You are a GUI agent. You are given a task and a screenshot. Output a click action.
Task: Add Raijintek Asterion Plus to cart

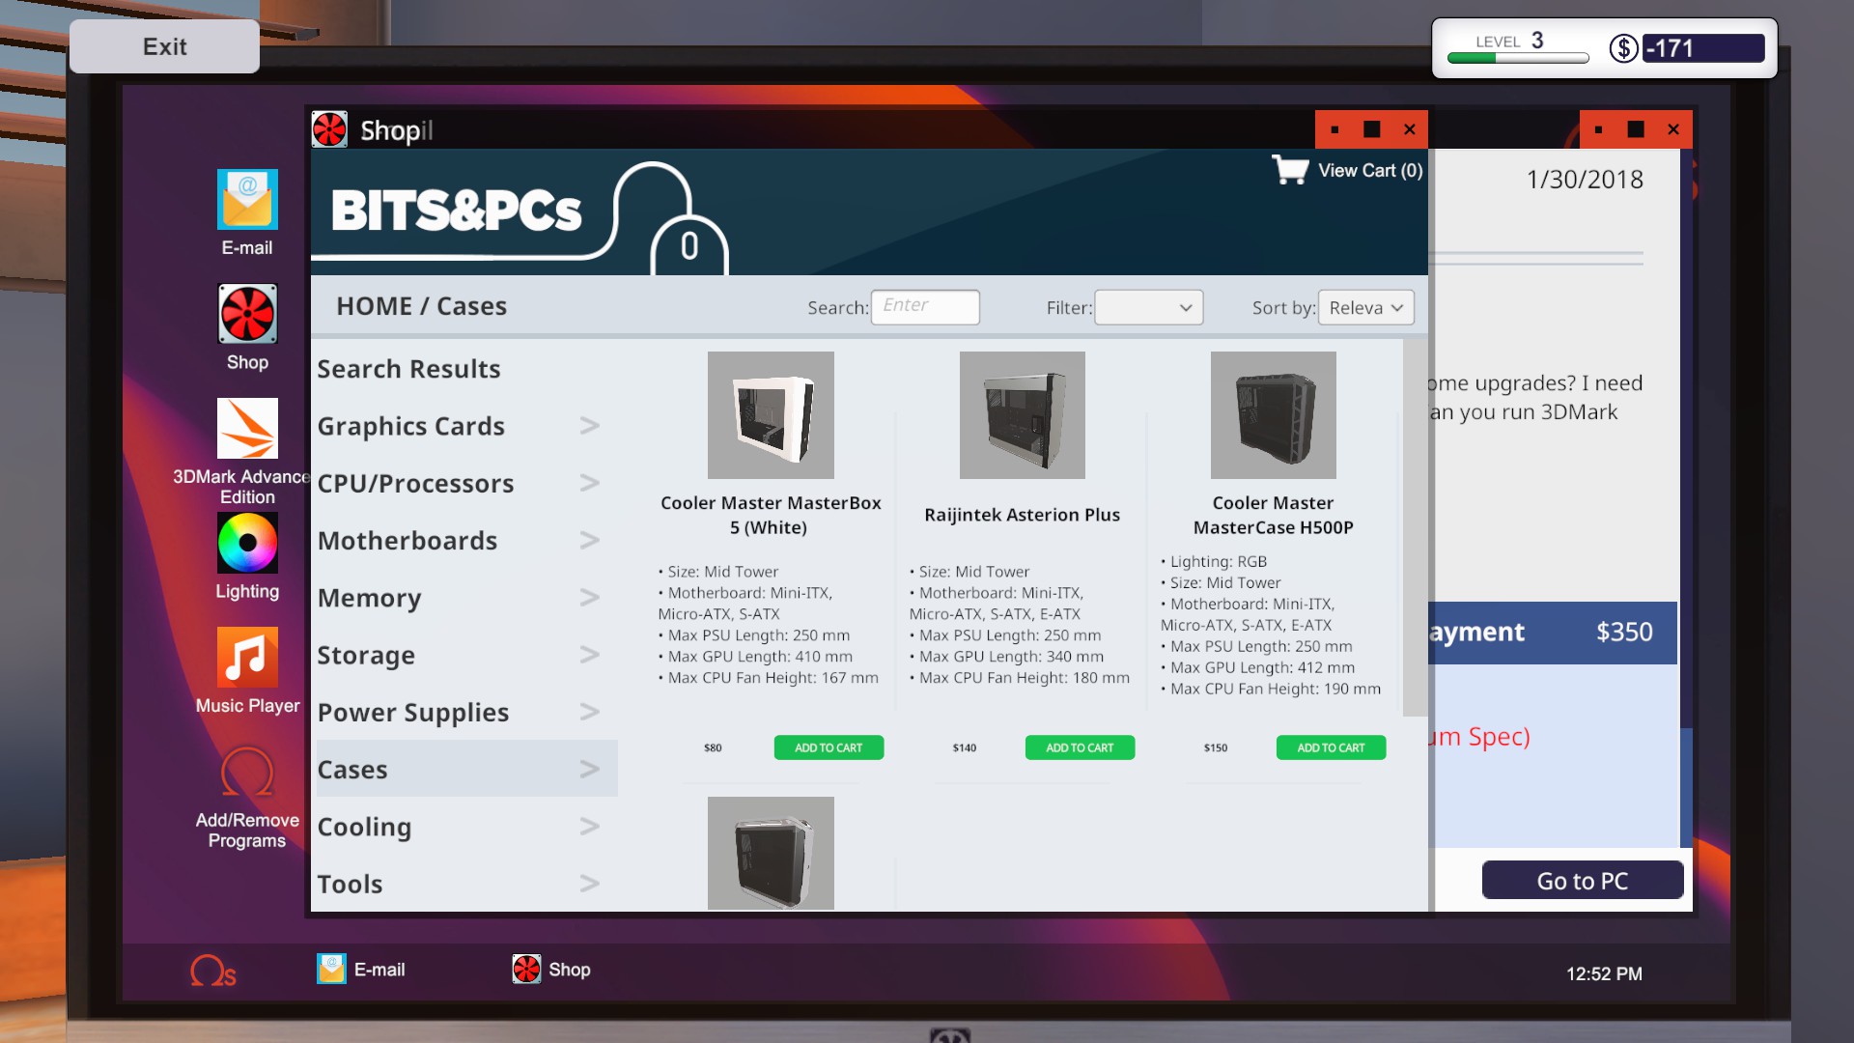pyautogui.click(x=1080, y=747)
